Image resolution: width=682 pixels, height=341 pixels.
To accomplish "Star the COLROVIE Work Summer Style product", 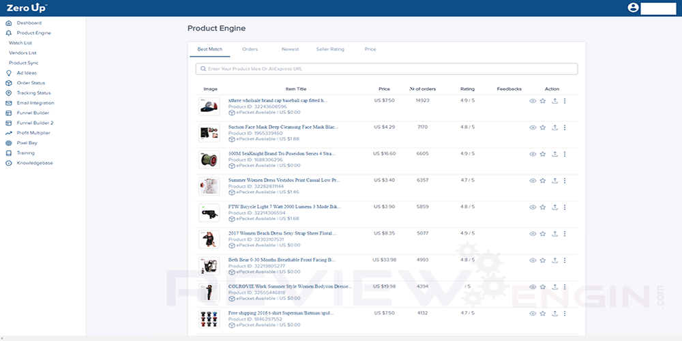I will tap(542, 287).
